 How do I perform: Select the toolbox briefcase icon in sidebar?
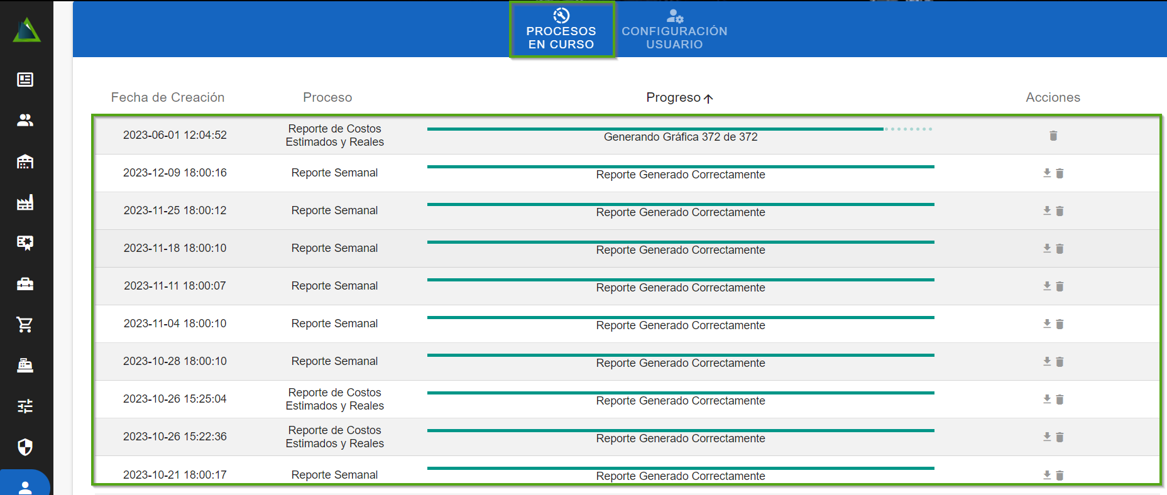click(25, 284)
